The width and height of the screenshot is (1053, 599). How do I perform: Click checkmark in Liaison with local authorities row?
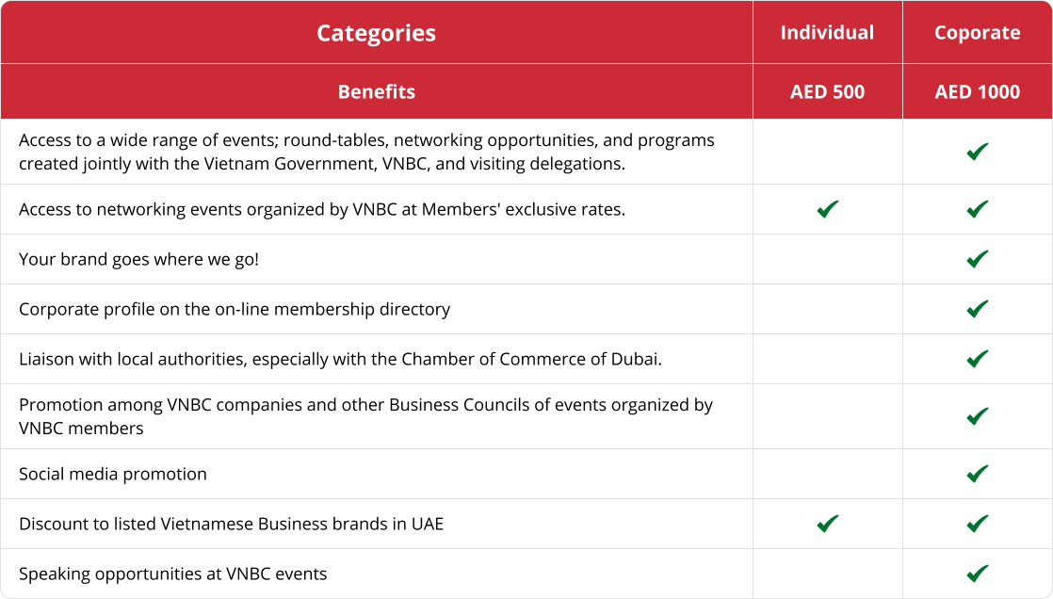coord(978,359)
